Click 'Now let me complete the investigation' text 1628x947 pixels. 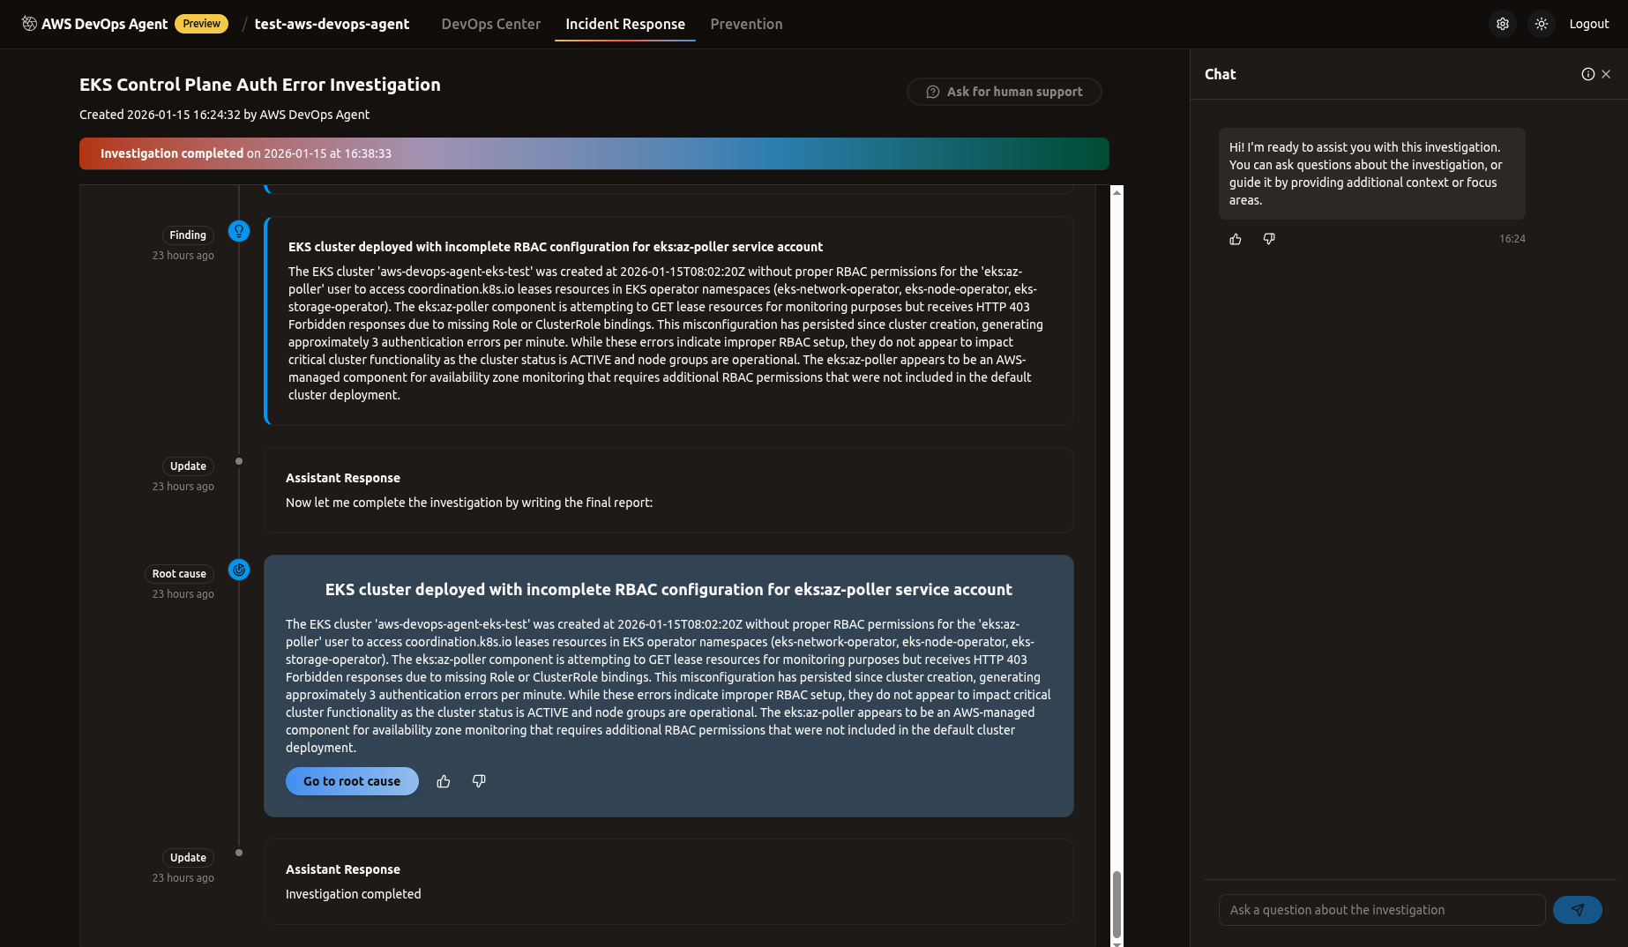[x=469, y=503]
